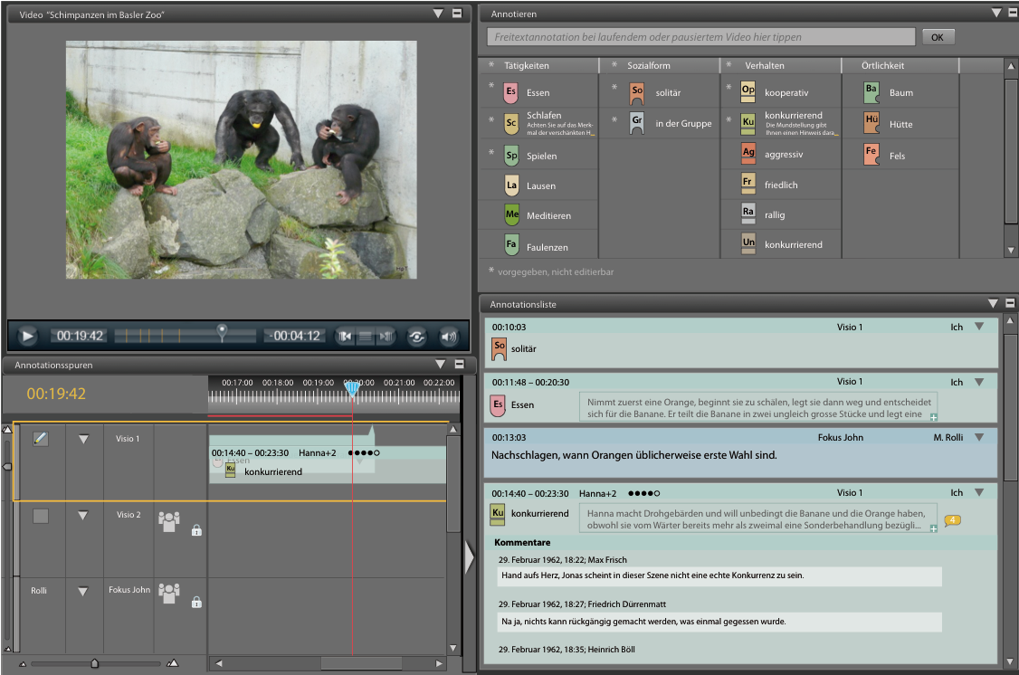Click the 'Tätigkeiten' column header
The image size is (1019, 675).
pyautogui.click(x=527, y=66)
